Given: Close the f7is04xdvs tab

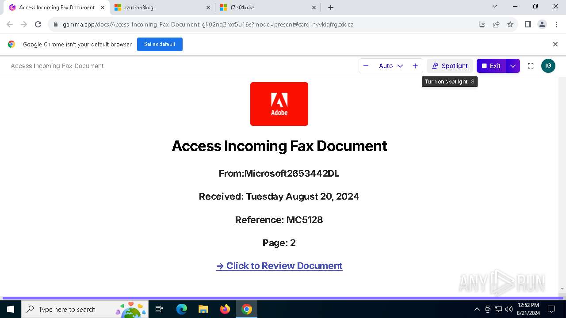Looking at the screenshot, I should click(314, 7).
